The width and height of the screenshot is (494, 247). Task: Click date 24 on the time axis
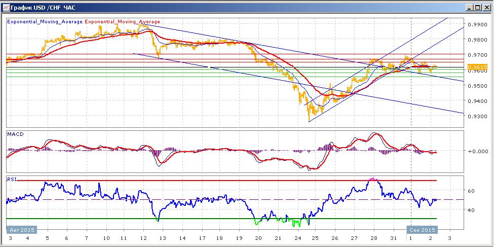click(297, 238)
